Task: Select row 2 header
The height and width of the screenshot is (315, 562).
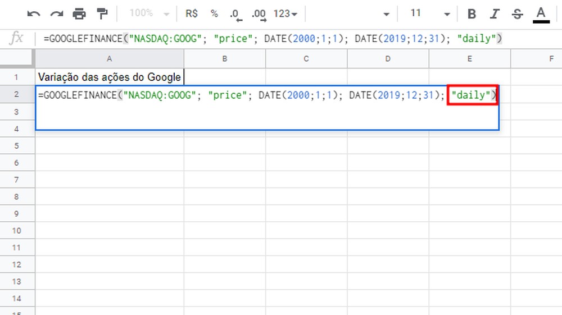Action: coord(16,94)
